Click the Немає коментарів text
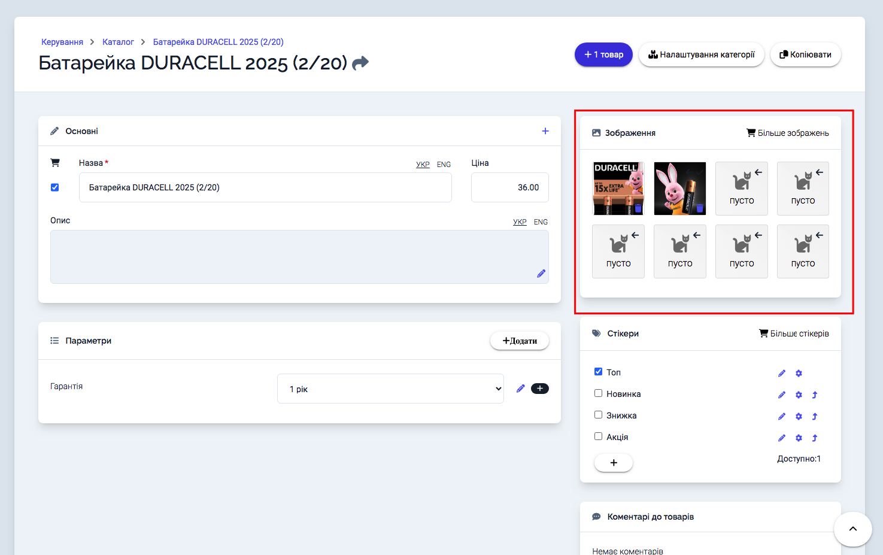The height and width of the screenshot is (555, 883). point(628,551)
